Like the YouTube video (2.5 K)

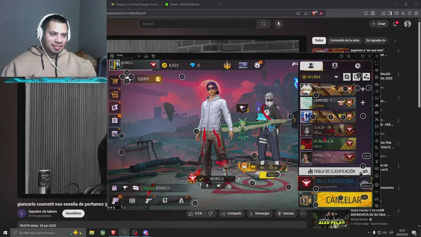click(x=195, y=213)
